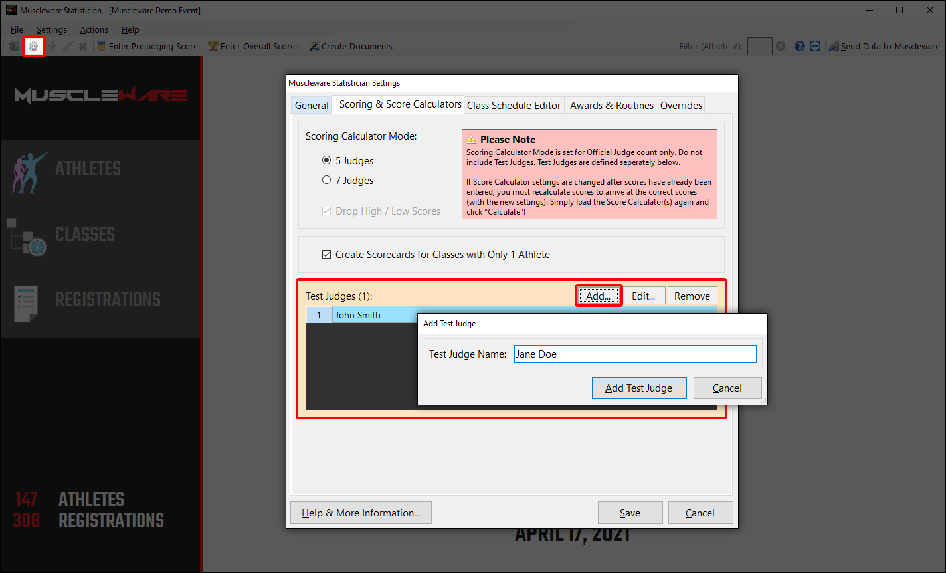946x573 pixels.
Task: Open settings via the toolbar gear icon
Action: click(33, 47)
